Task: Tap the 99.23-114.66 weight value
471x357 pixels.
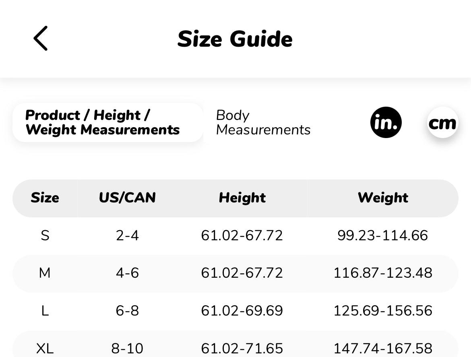Action: click(x=382, y=235)
